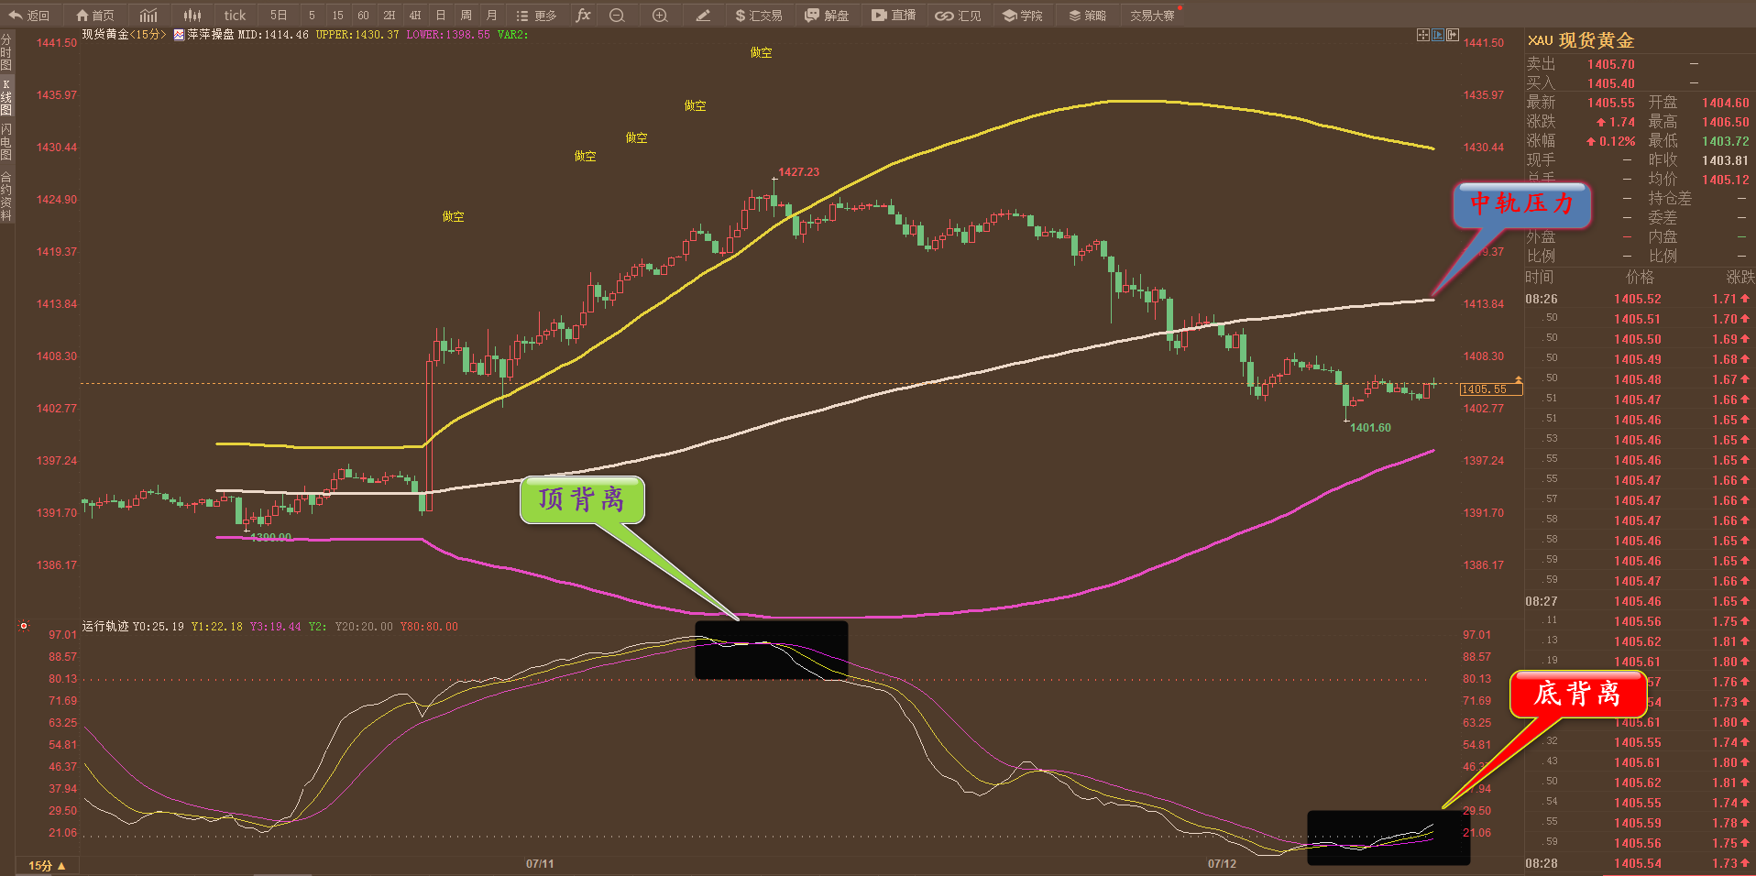The height and width of the screenshot is (876, 1756).
Task: Select the candlestick chart icon
Action: click(192, 15)
